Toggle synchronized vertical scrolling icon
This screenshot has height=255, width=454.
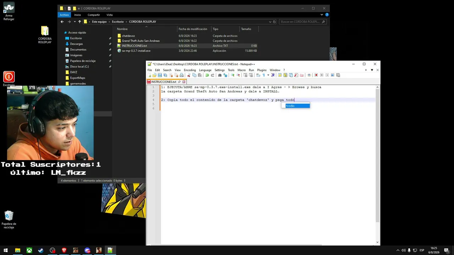pos(245,75)
